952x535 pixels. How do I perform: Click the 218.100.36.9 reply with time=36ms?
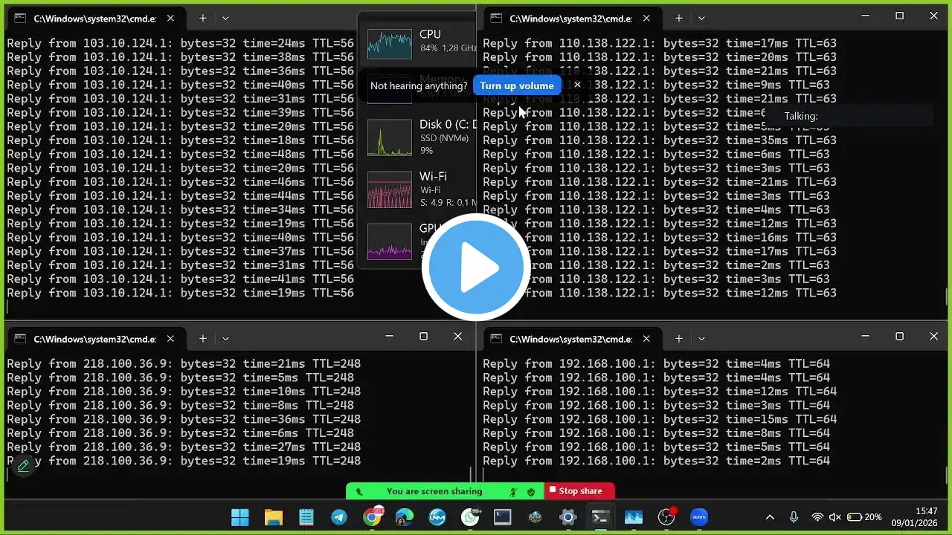184,419
